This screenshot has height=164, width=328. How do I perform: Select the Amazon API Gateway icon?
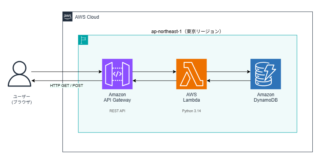117,74
